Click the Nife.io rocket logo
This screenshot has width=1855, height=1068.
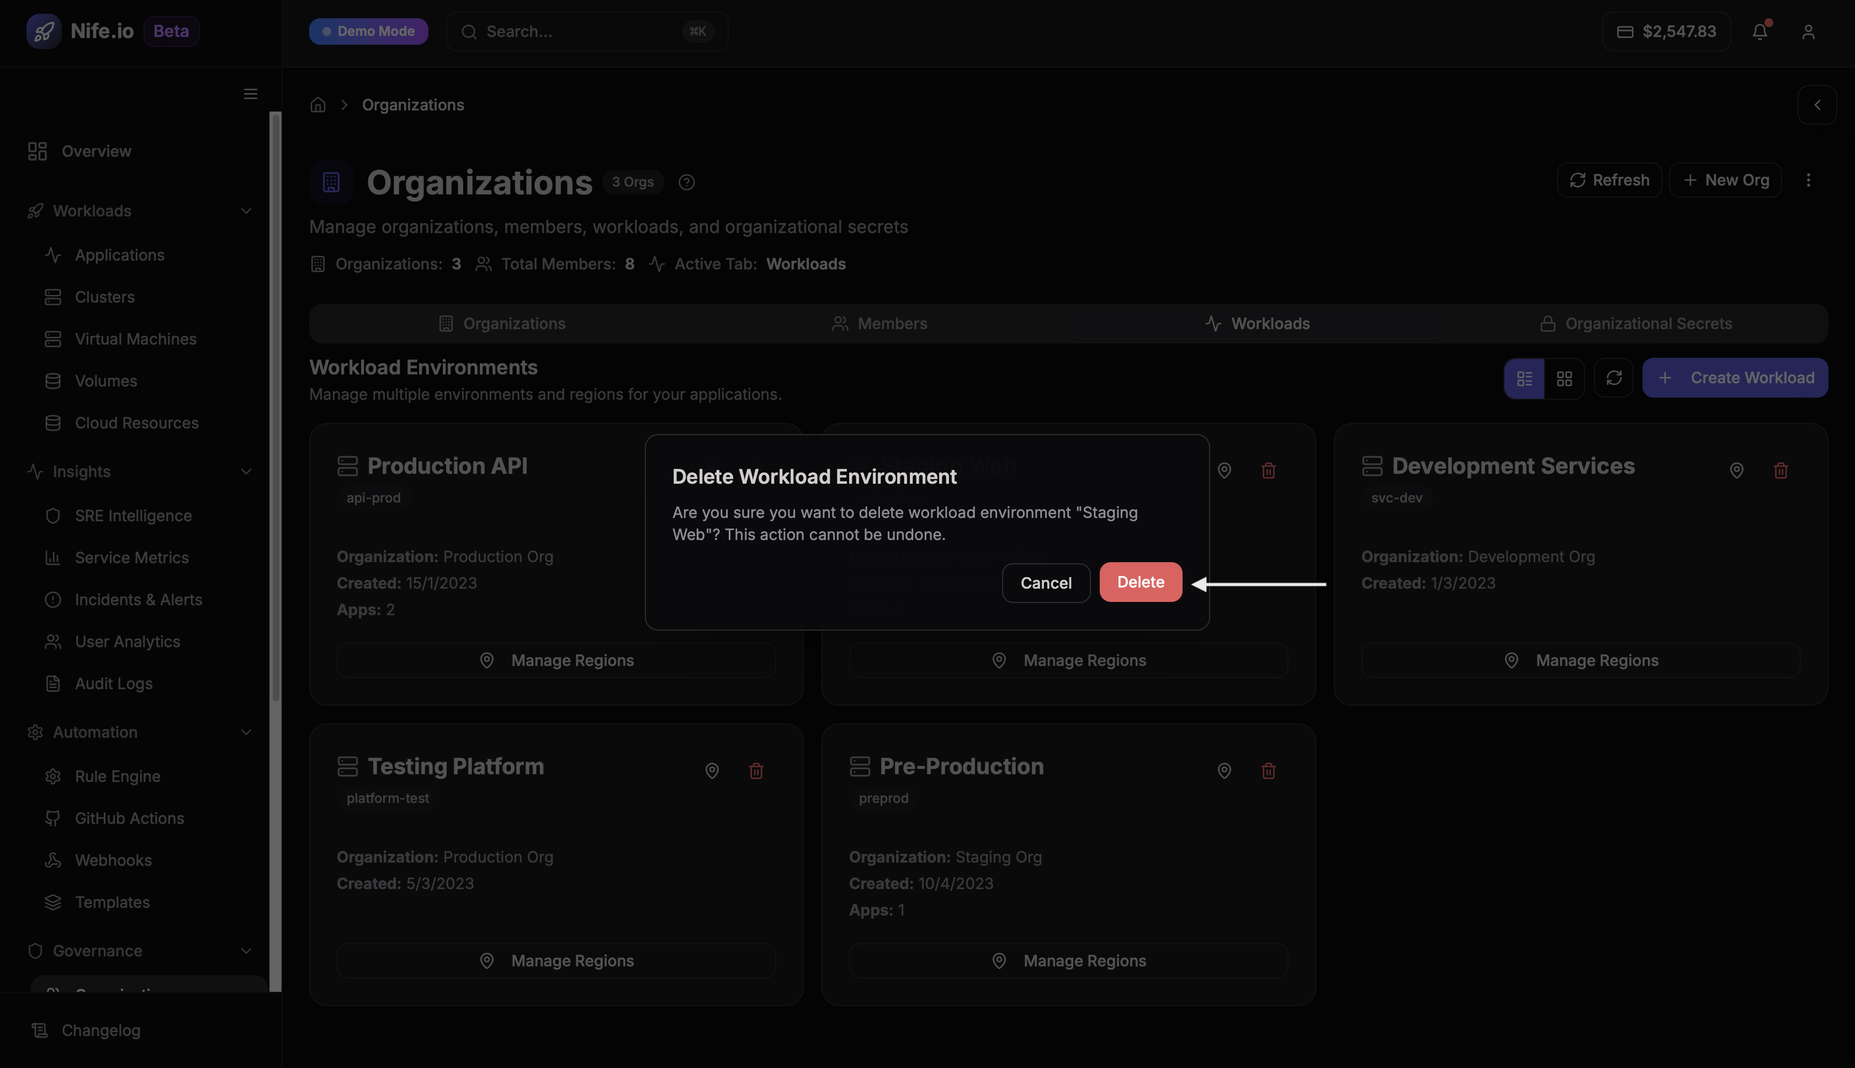(x=44, y=31)
